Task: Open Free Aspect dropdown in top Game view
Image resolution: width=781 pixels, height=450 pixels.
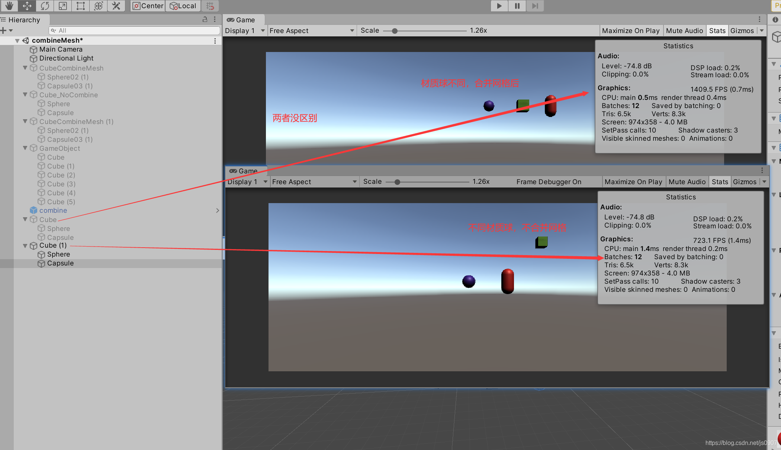Action: (311, 30)
